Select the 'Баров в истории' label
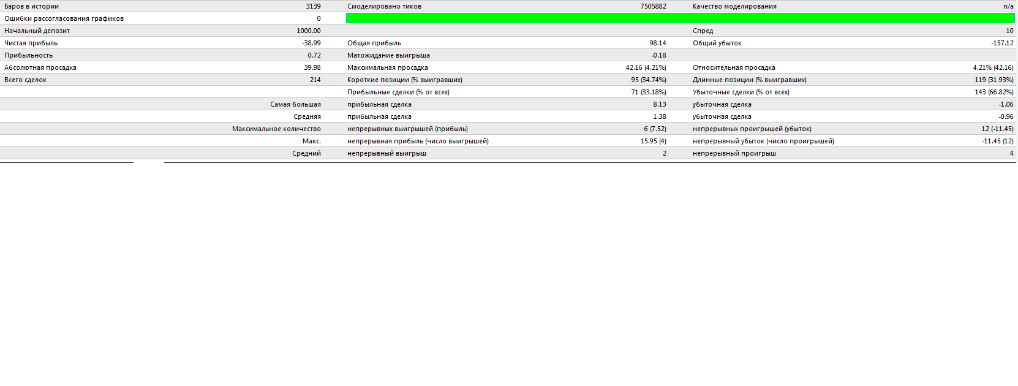 coord(31,6)
